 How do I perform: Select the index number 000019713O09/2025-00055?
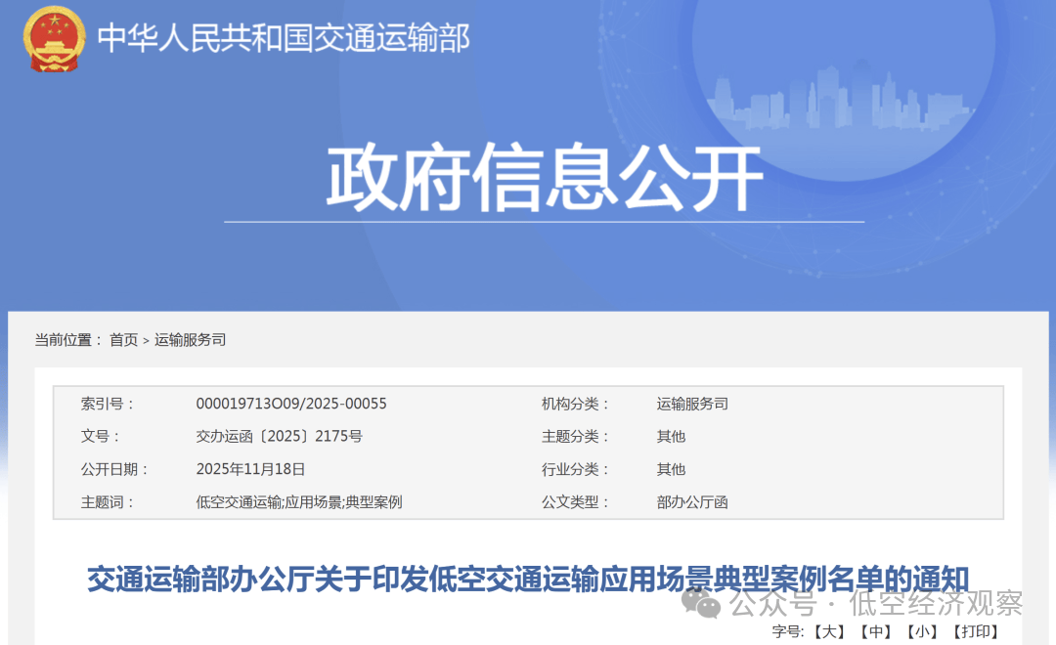[x=291, y=404]
